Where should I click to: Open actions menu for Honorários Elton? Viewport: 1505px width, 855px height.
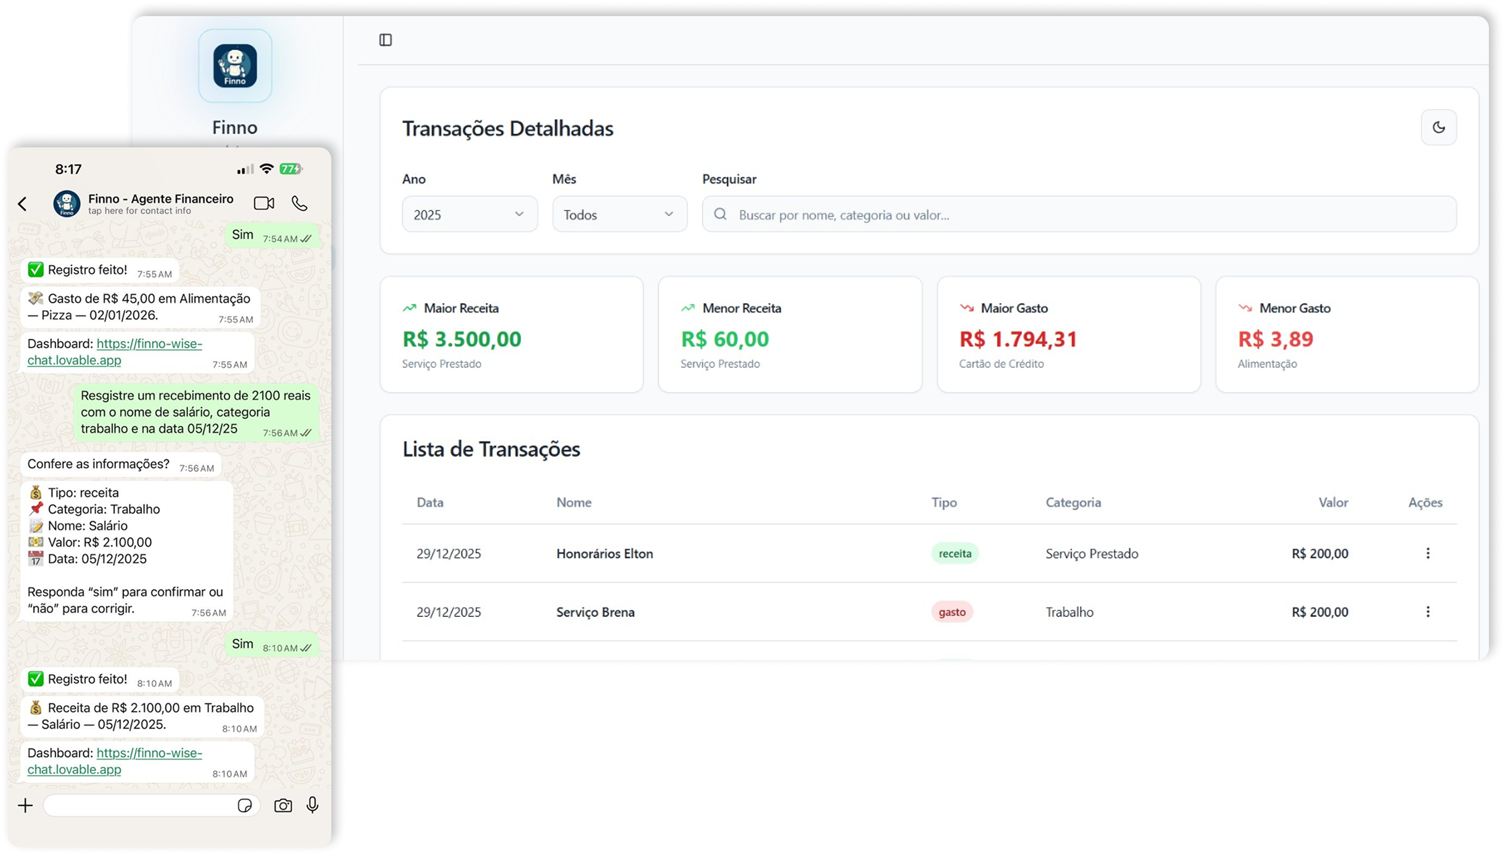tap(1428, 553)
